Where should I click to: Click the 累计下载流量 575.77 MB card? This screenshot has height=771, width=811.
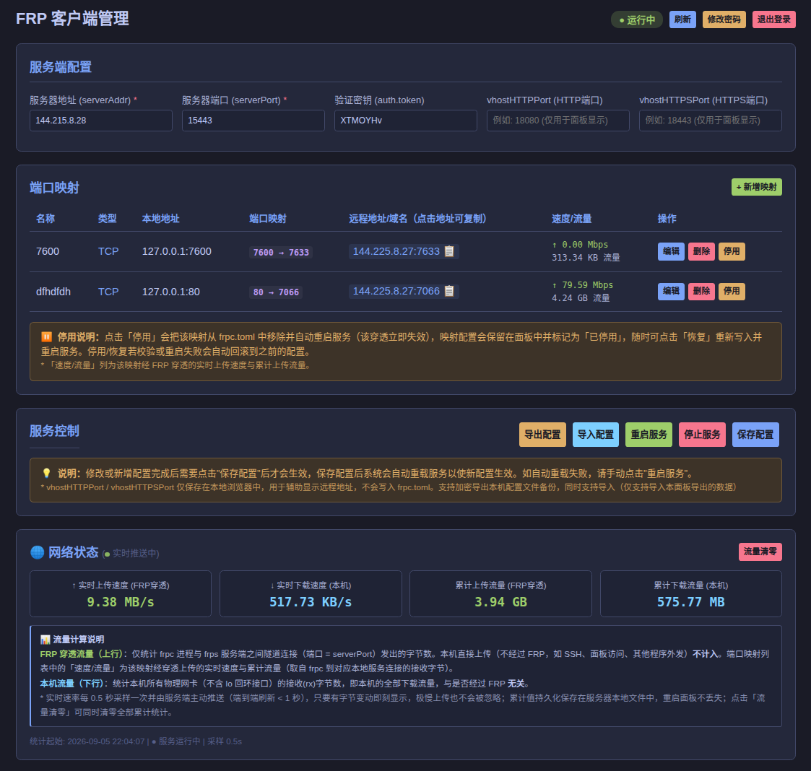690,593
